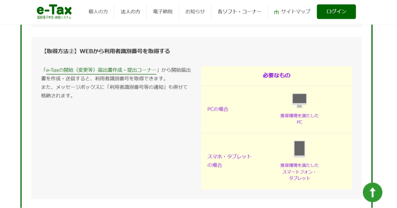Click the green sitemap icon
The image size is (397, 208).
click(x=276, y=12)
